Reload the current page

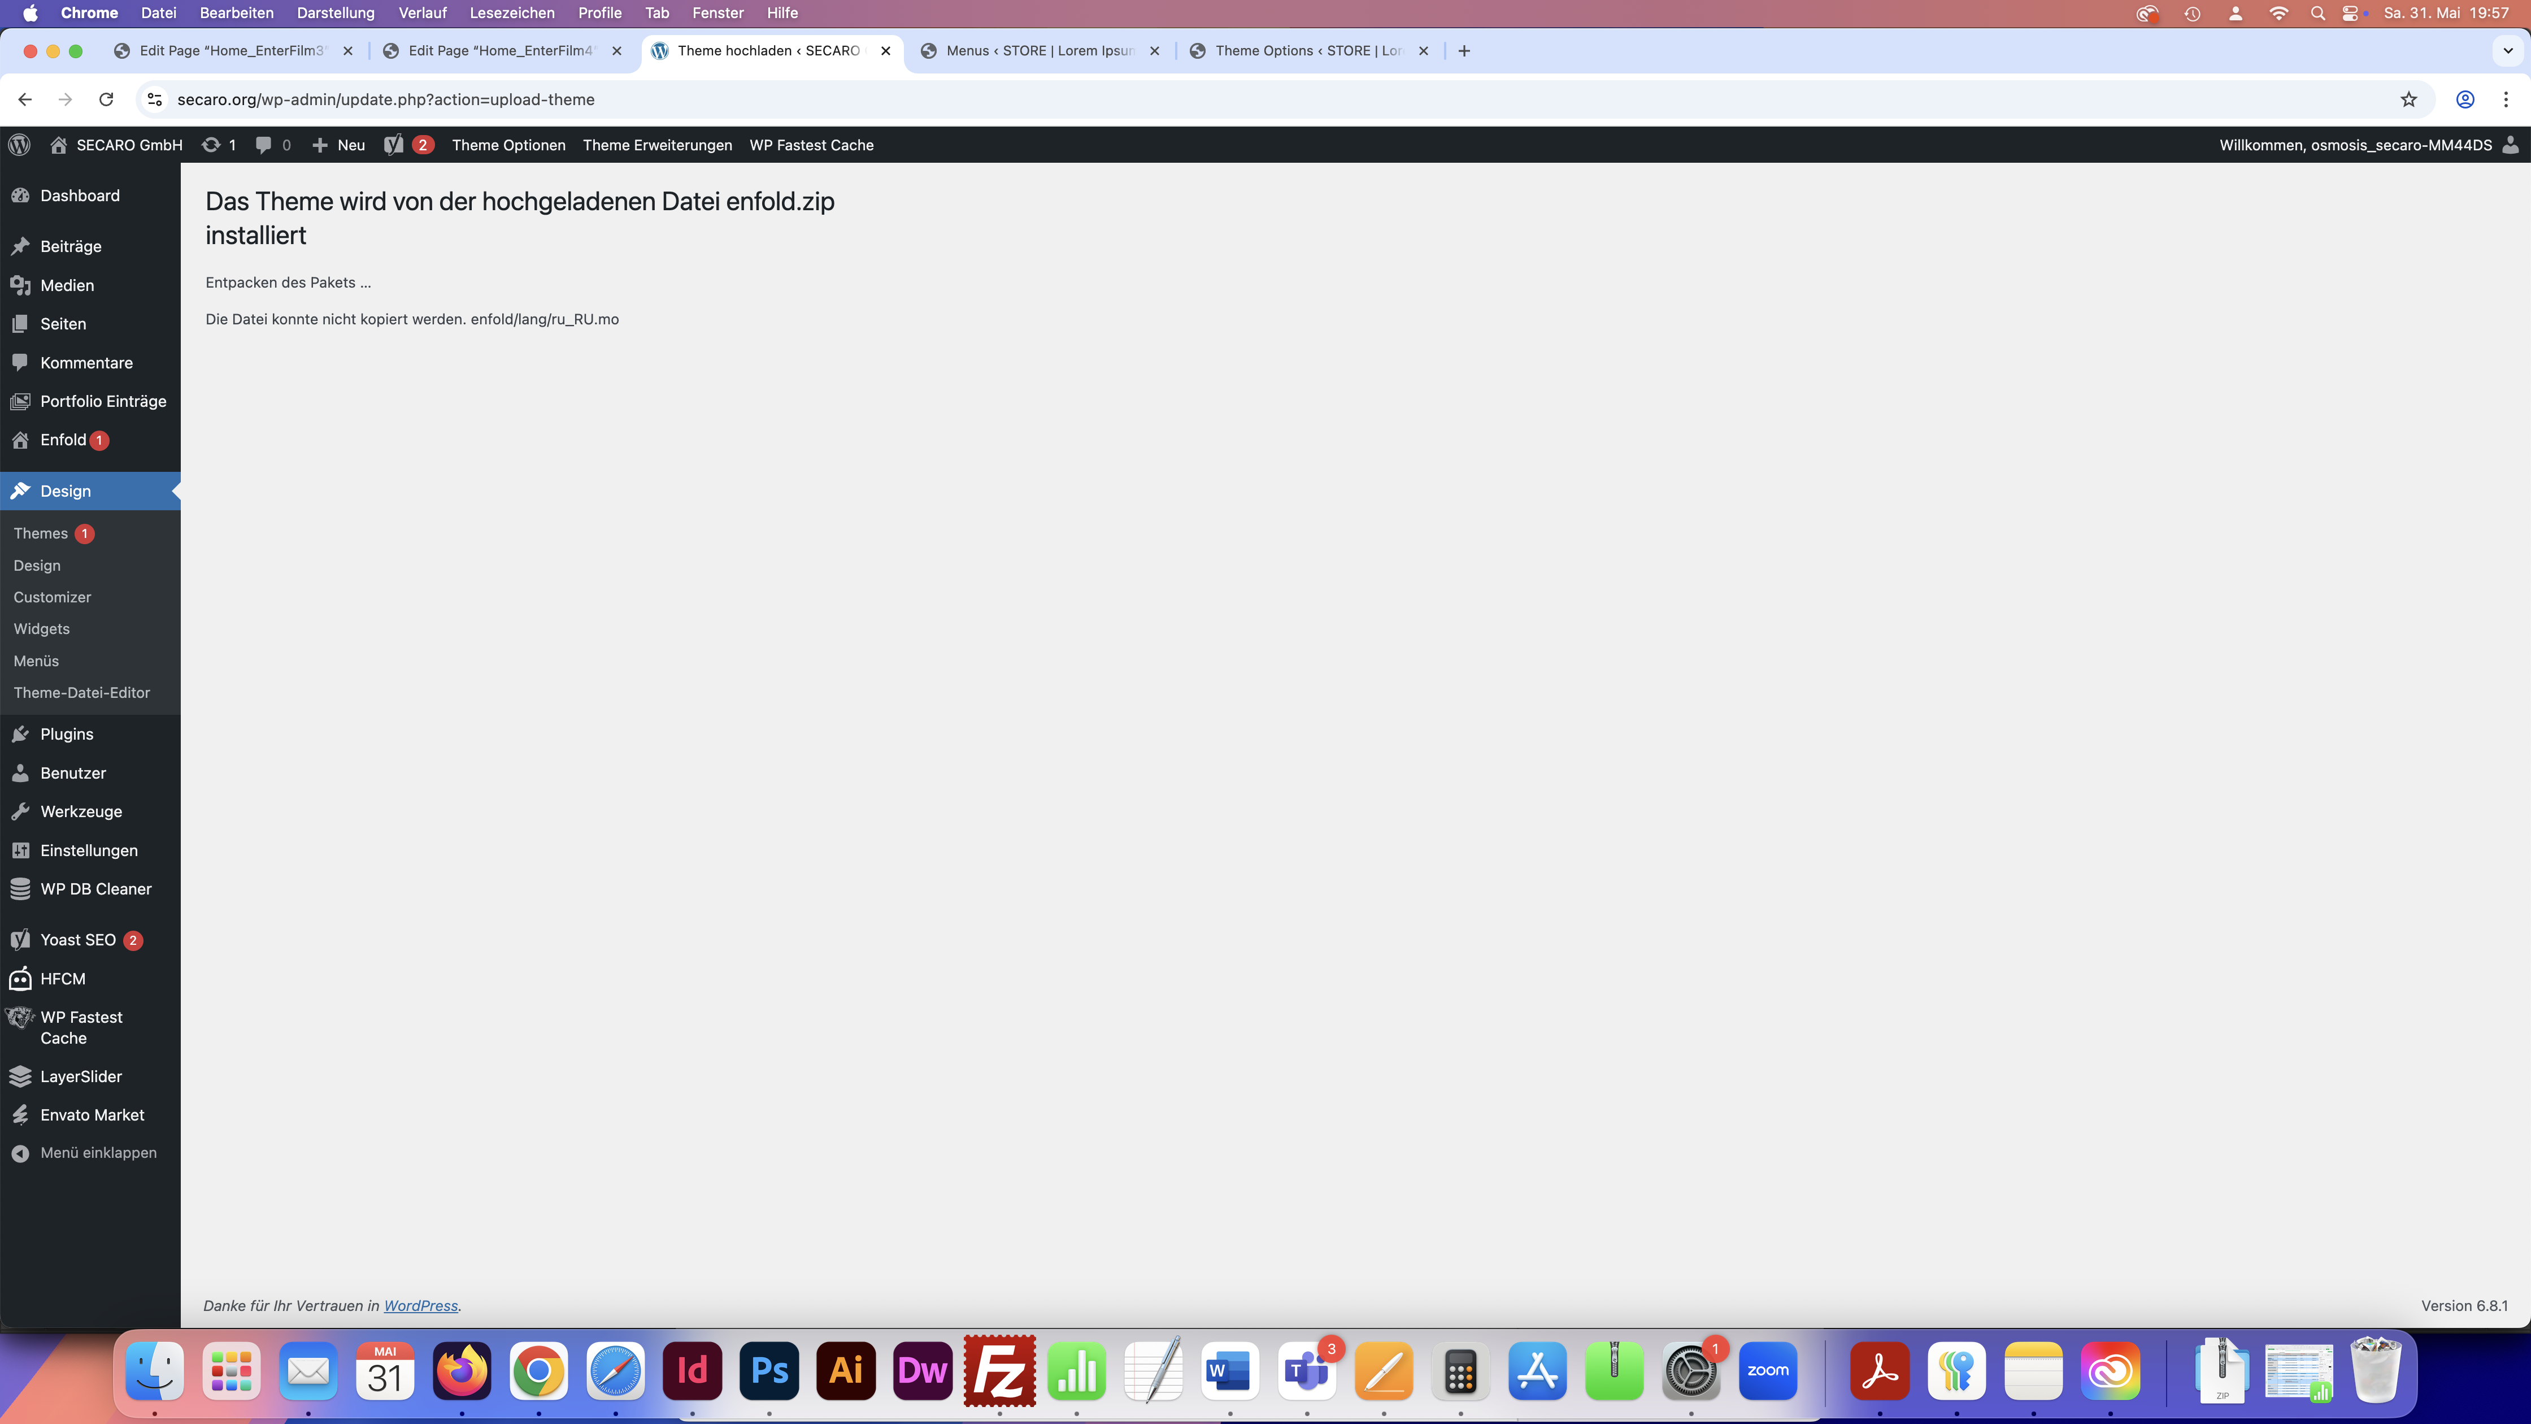pyautogui.click(x=106, y=99)
